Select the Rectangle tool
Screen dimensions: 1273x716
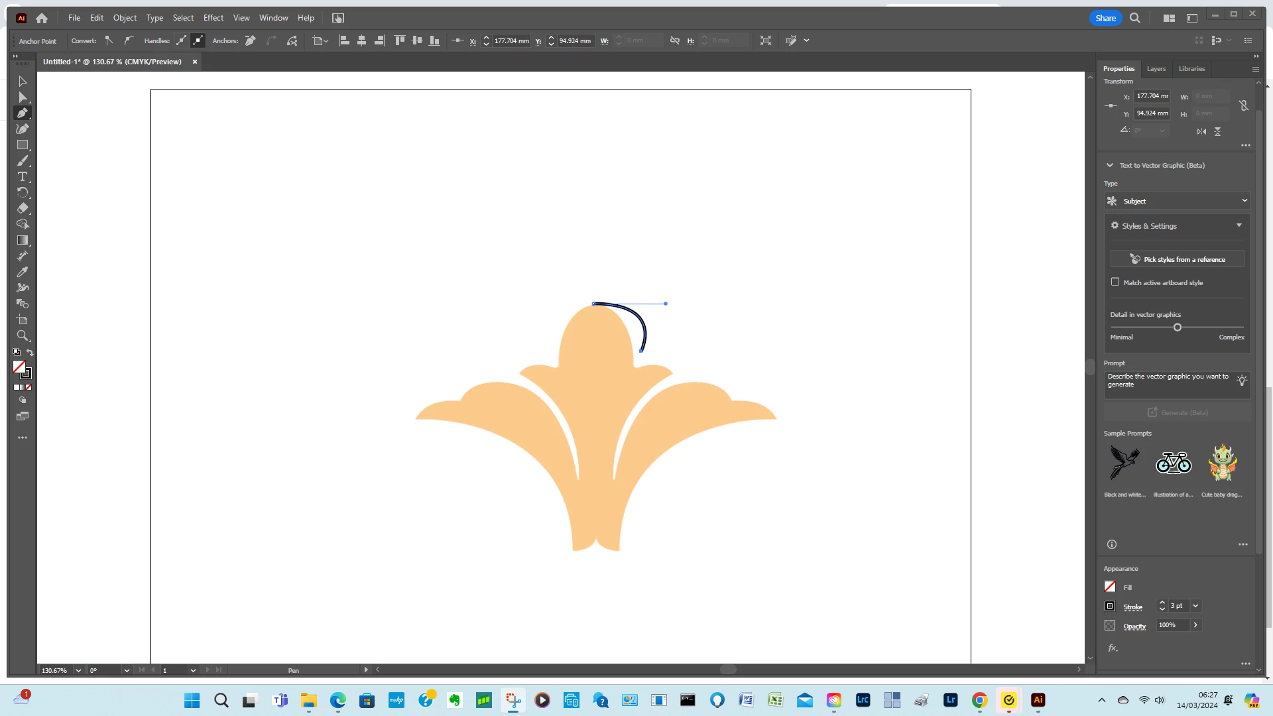[x=23, y=145]
